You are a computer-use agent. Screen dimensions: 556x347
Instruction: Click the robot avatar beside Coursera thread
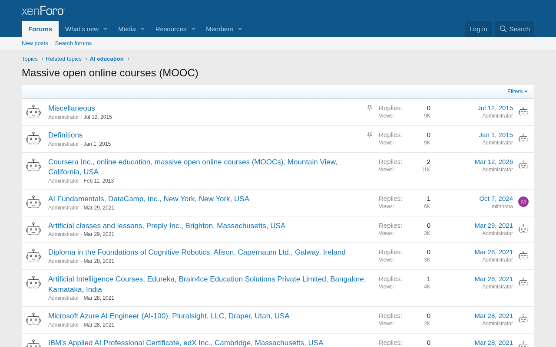tap(33, 166)
